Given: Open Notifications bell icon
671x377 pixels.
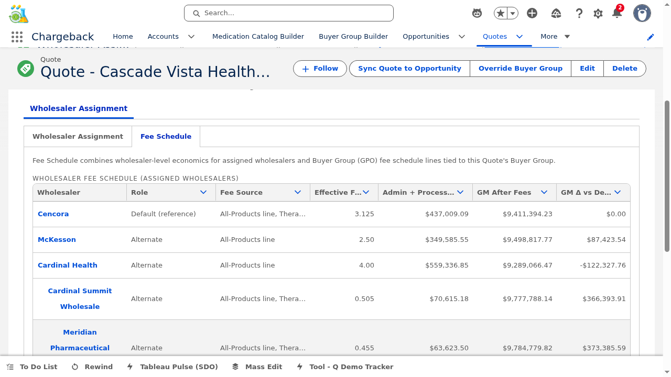Looking at the screenshot, I should pyautogui.click(x=617, y=13).
